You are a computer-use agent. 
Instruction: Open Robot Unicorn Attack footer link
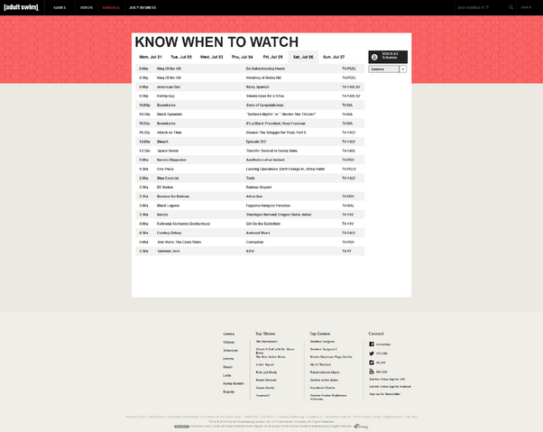[x=325, y=372]
